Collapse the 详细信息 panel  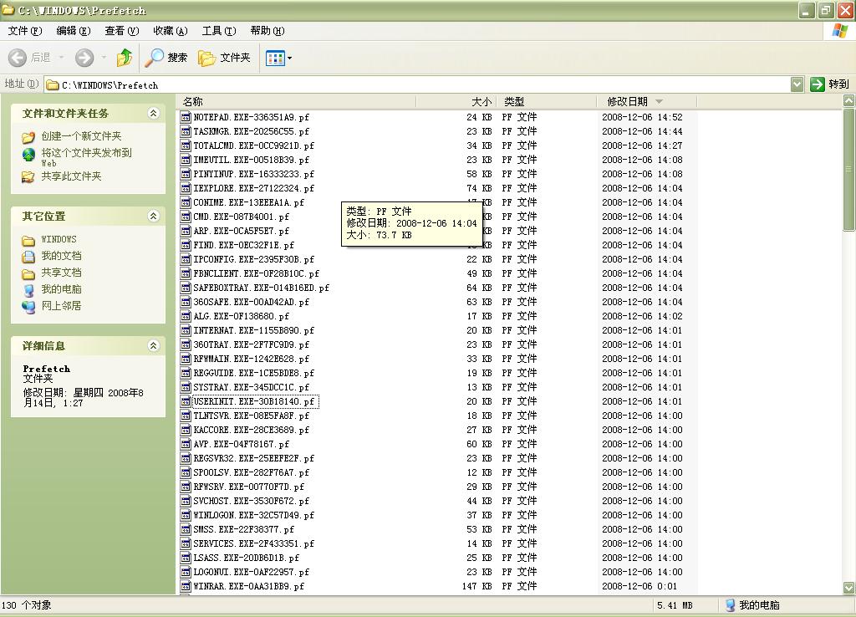tap(153, 346)
